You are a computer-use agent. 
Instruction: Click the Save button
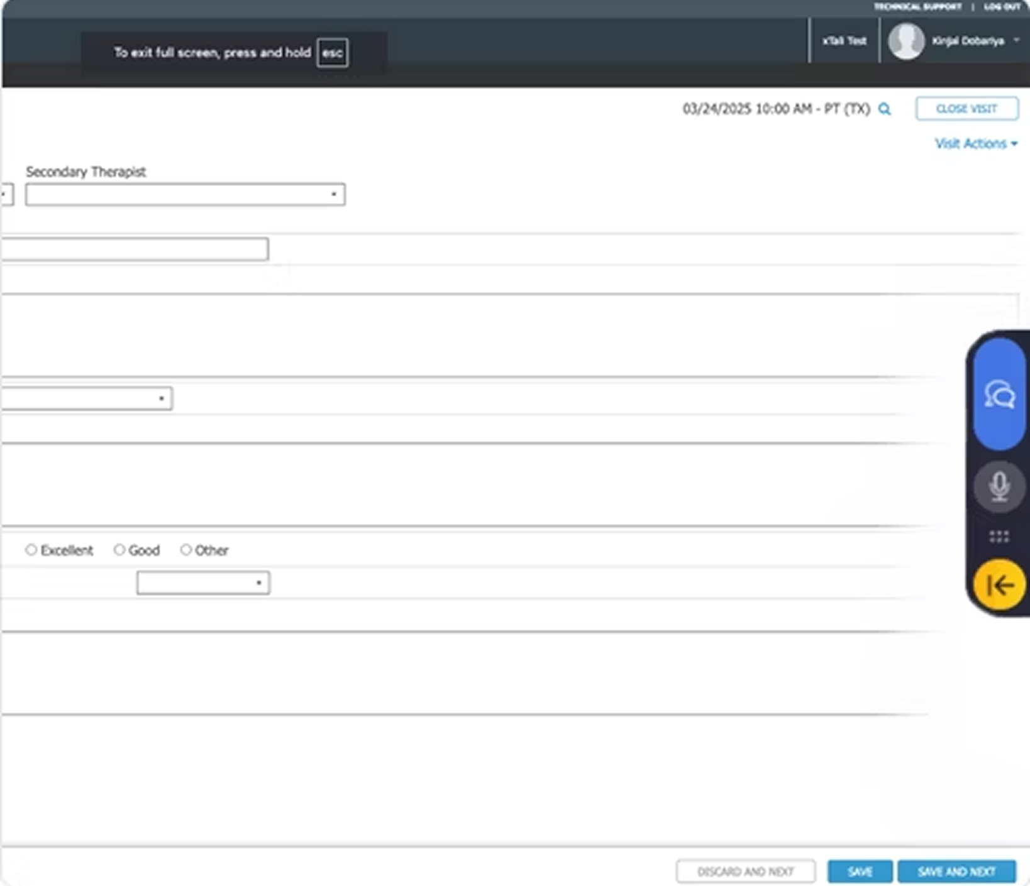pos(860,872)
